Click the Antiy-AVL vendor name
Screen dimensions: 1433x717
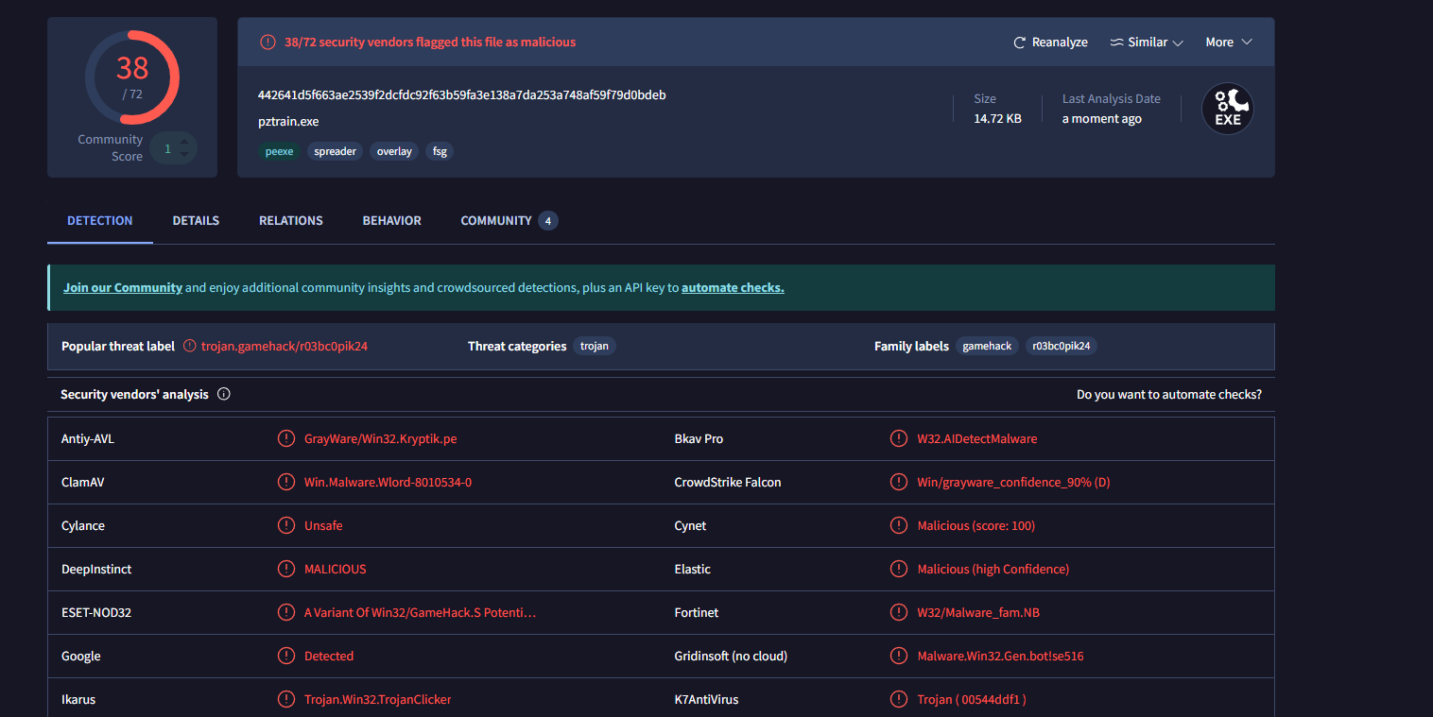pyautogui.click(x=88, y=439)
